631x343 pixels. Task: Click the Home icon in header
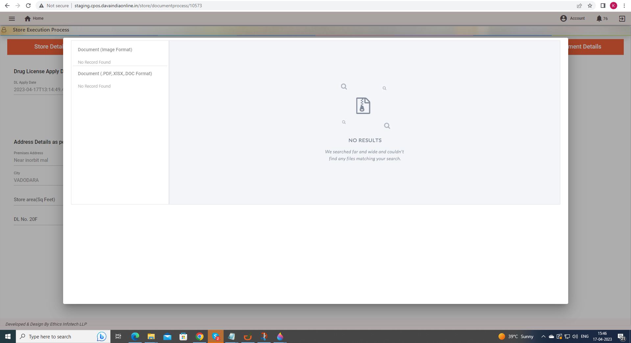(28, 19)
